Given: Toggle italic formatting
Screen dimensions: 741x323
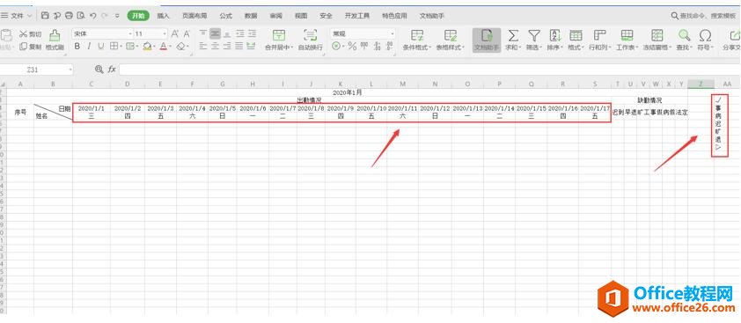Looking at the screenshot, I should point(88,47).
